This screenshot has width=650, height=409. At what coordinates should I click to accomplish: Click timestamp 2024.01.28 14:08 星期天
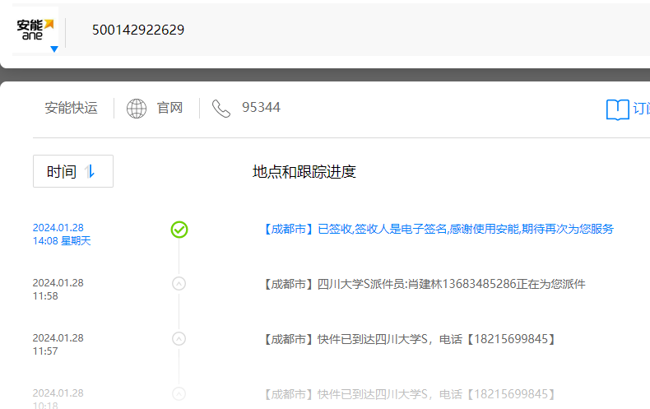[x=62, y=235]
